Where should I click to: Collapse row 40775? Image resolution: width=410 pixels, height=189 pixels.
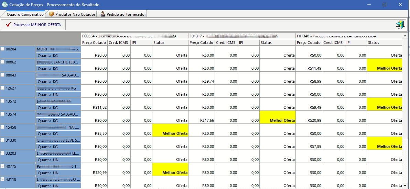tap(2, 166)
